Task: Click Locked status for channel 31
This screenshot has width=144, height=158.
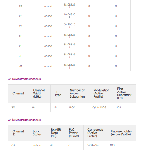Action: [x=47, y=66]
